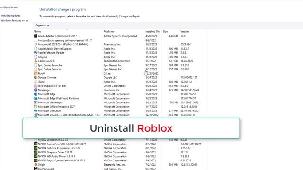303x170 pixels.
Task: Click the TechSmith Corporation publisher cell
Action: click(117, 61)
